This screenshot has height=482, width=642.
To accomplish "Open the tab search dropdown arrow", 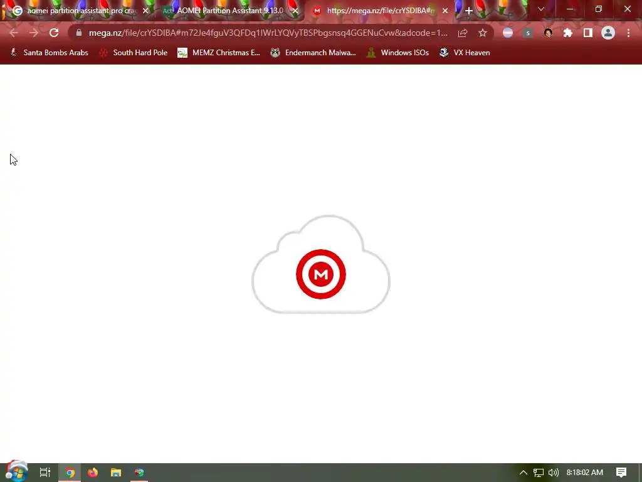I will tap(541, 9).
